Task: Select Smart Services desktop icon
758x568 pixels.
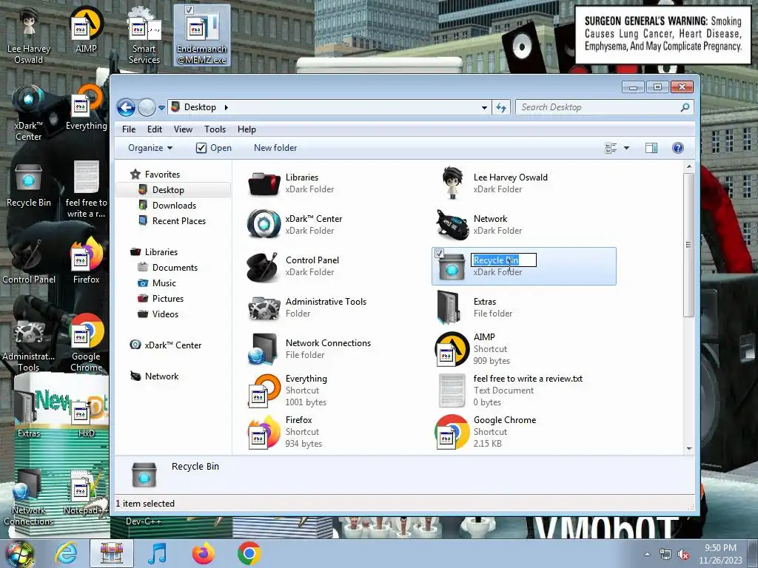Action: [x=144, y=35]
